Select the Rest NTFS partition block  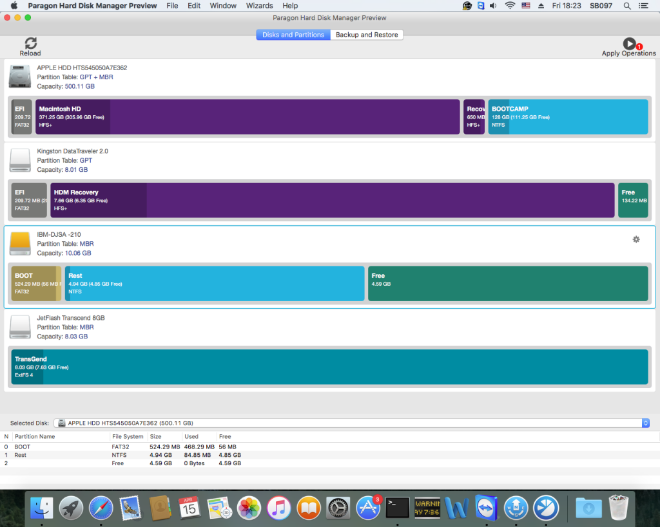coord(215,283)
